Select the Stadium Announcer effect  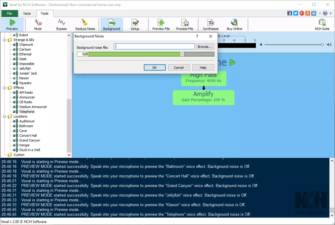[33, 107]
